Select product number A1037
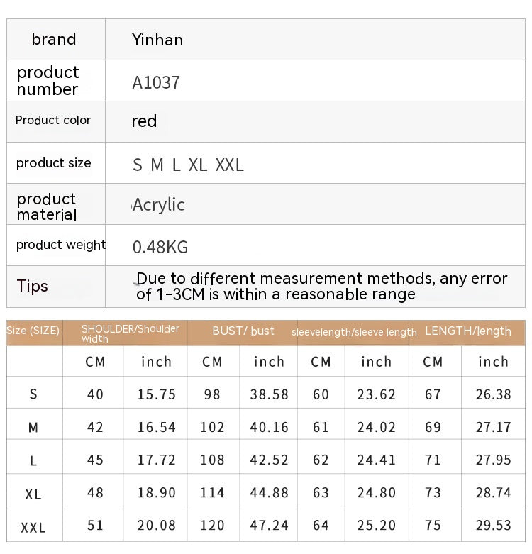The height and width of the screenshot is (554, 532). (x=156, y=82)
